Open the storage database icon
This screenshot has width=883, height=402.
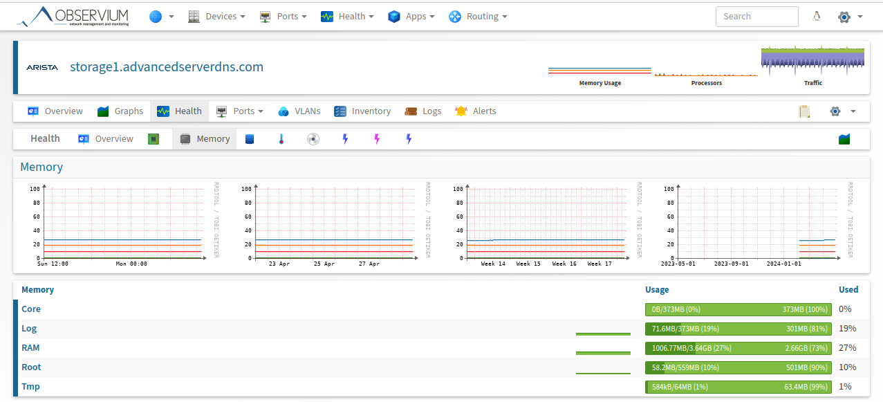(x=250, y=139)
